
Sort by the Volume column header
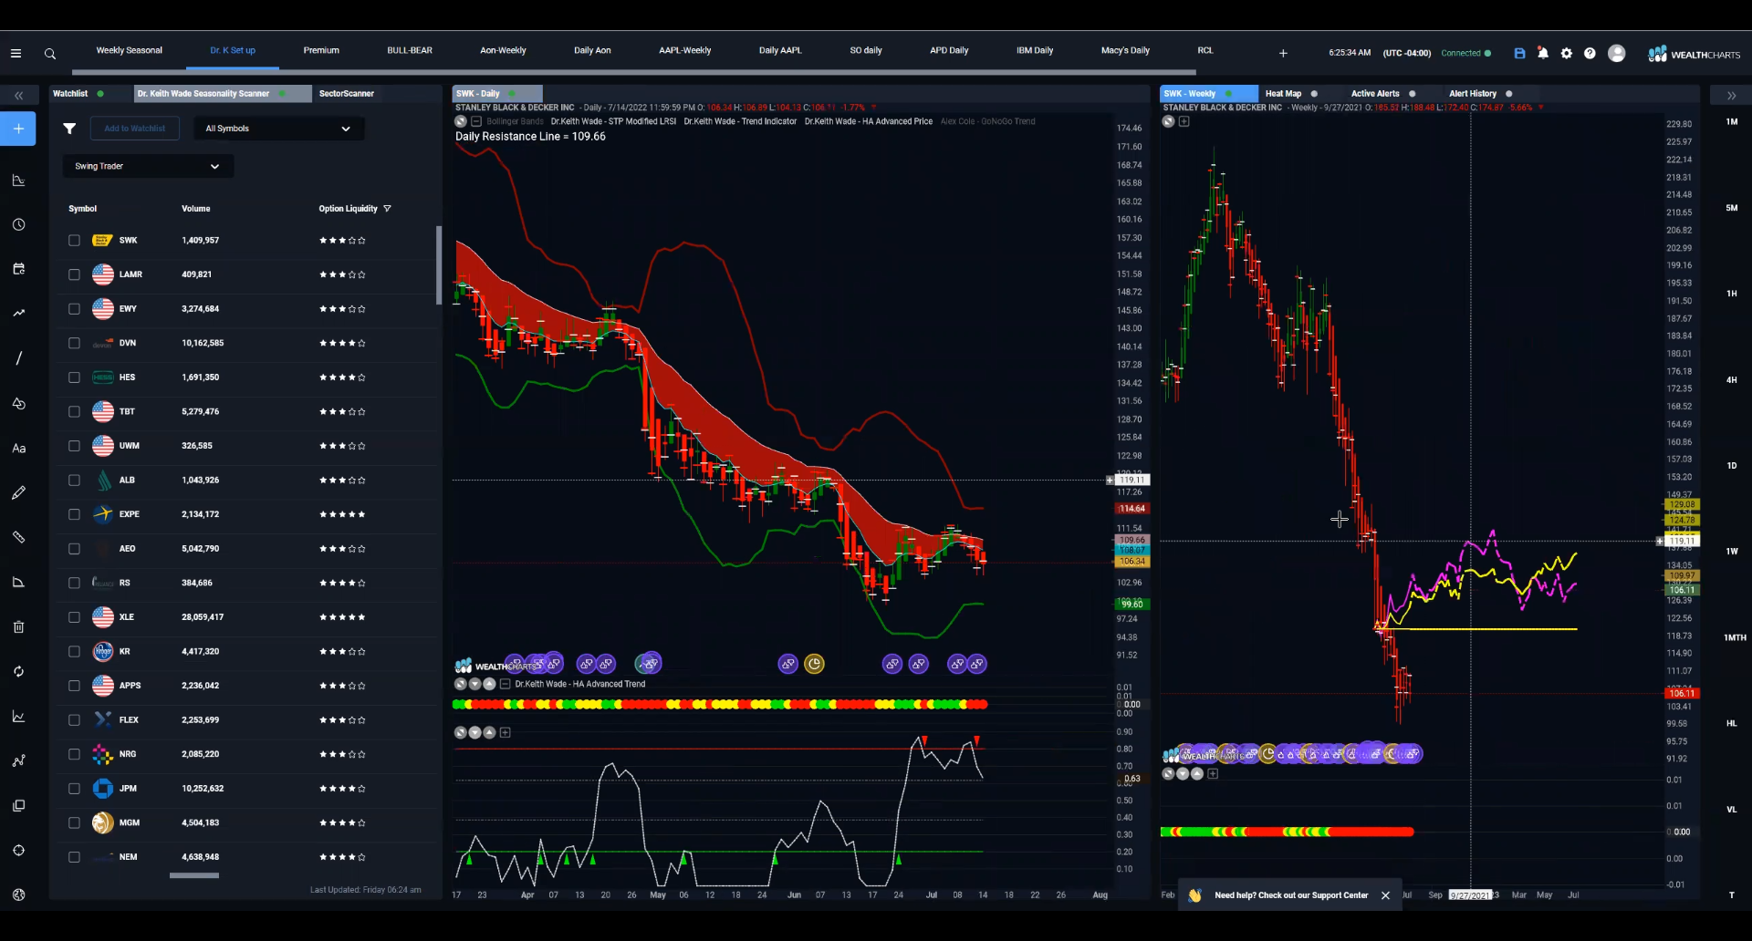195,209
